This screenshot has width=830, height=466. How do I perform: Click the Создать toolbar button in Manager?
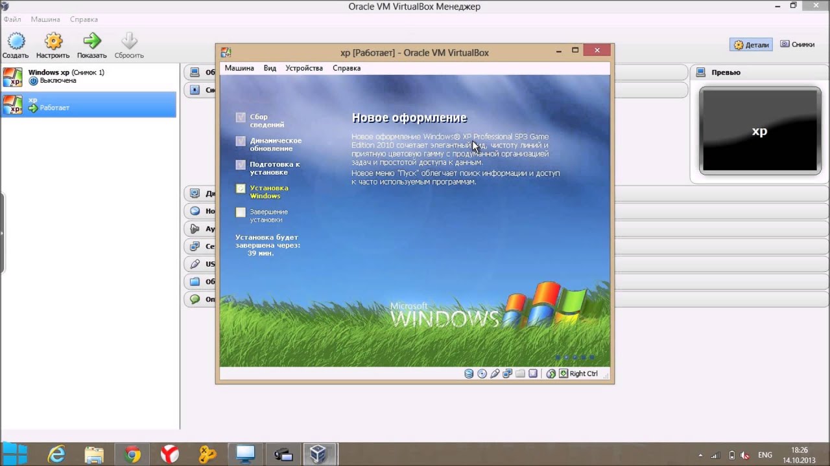[x=16, y=46]
